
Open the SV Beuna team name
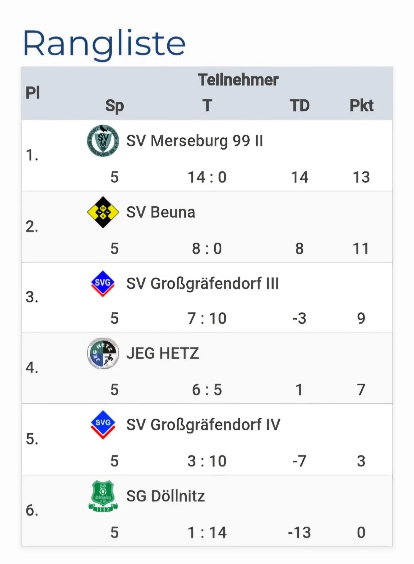(161, 212)
